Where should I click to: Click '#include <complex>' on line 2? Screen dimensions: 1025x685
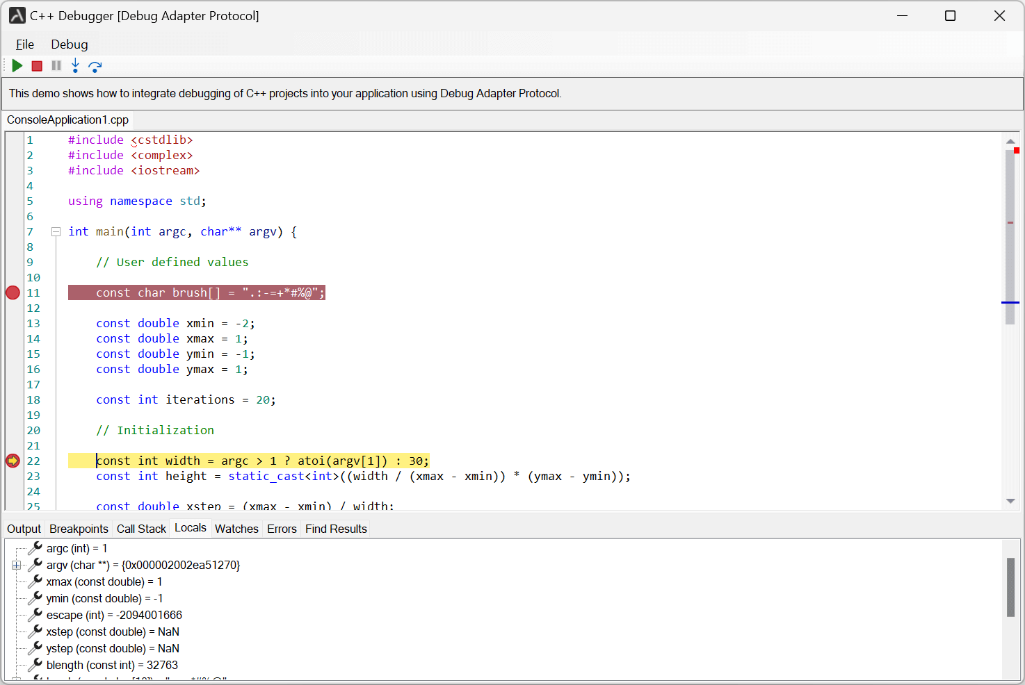tap(131, 156)
